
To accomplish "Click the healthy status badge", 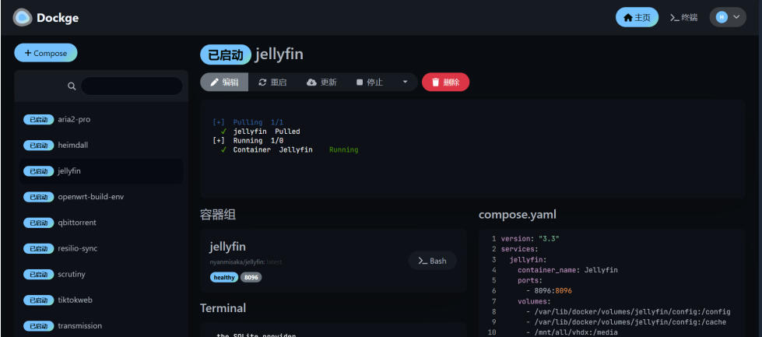I will (x=224, y=277).
